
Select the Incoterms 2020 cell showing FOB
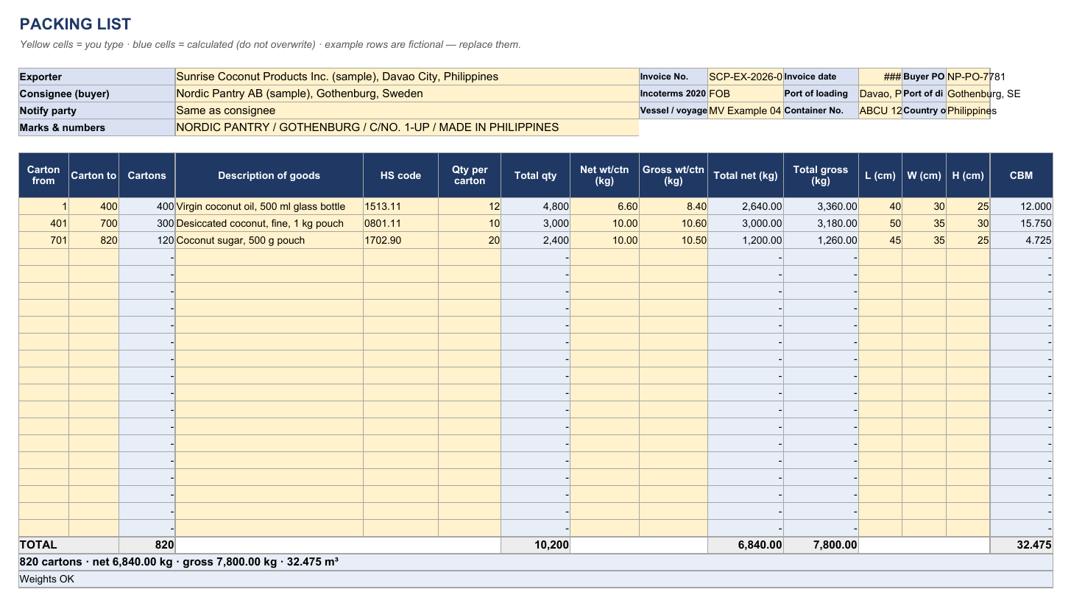pos(746,94)
